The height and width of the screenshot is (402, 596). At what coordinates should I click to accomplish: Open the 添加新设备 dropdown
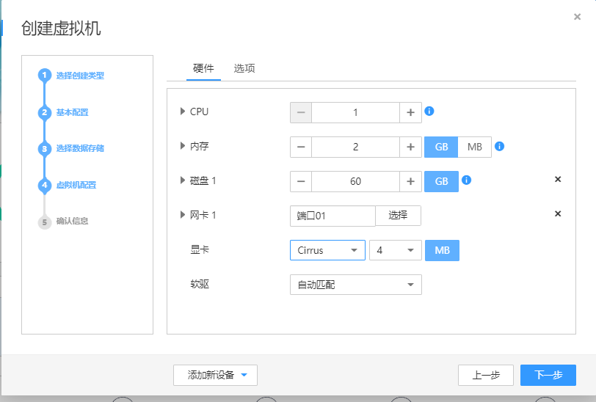pos(215,375)
